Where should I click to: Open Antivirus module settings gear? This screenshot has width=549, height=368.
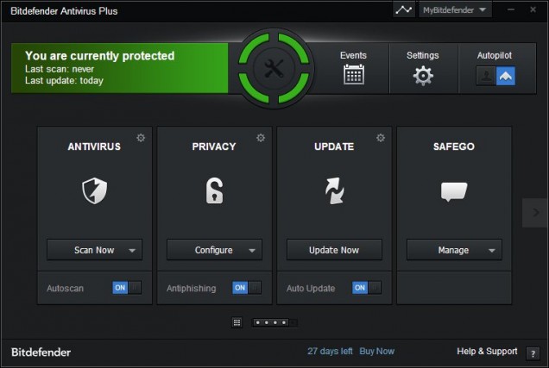(x=141, y=138)
